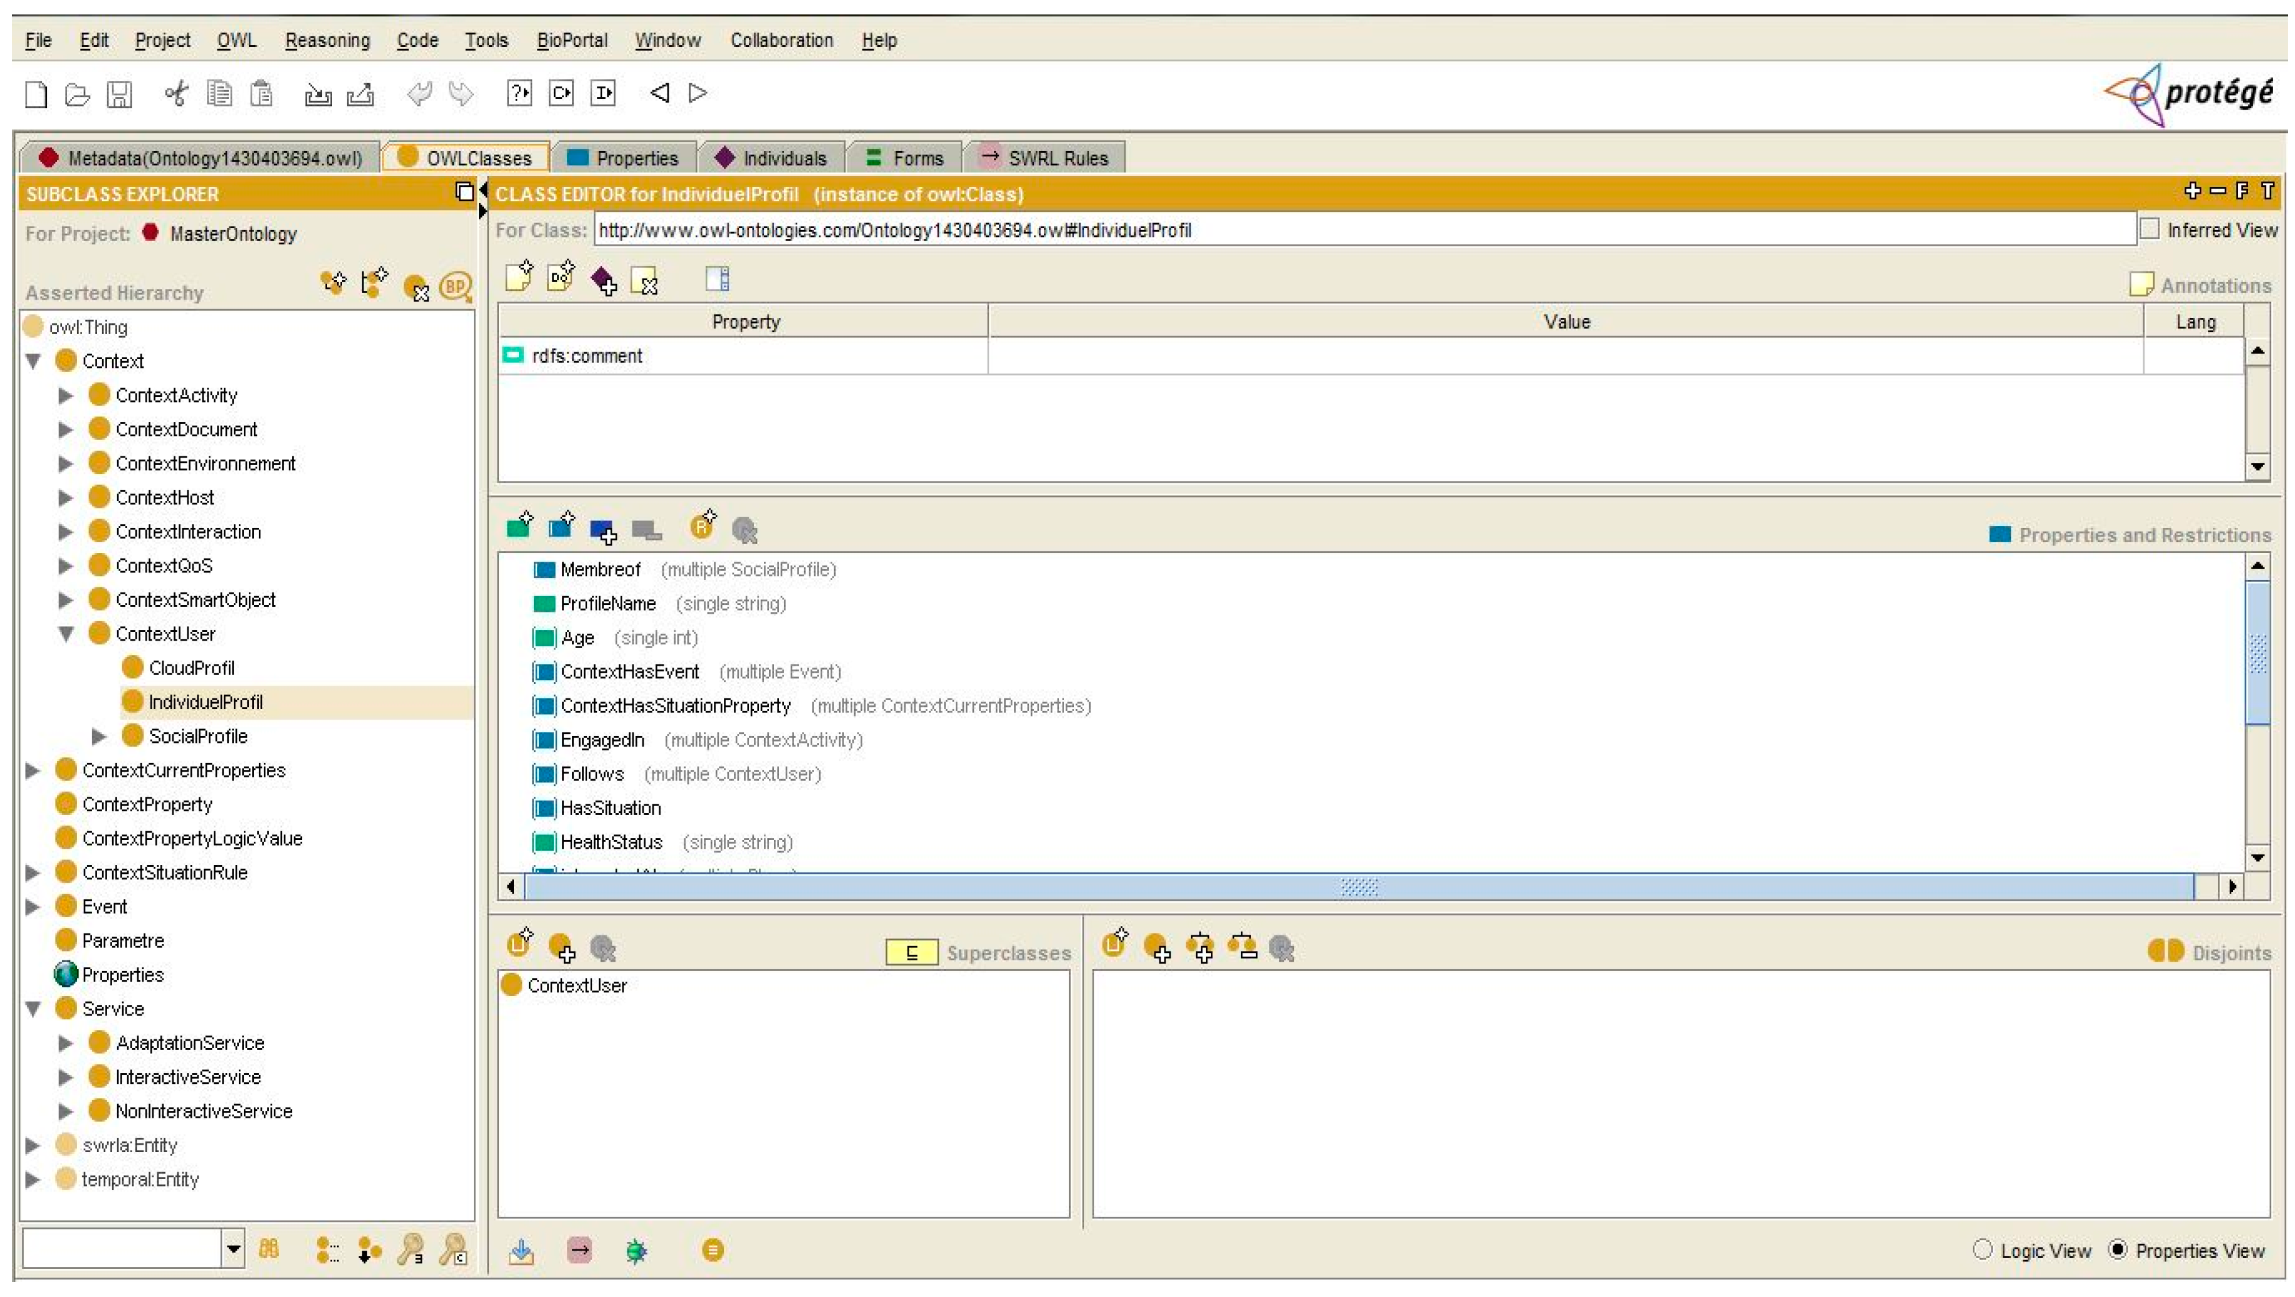Click the forward navigation arrow icon

tap(698, 93)
